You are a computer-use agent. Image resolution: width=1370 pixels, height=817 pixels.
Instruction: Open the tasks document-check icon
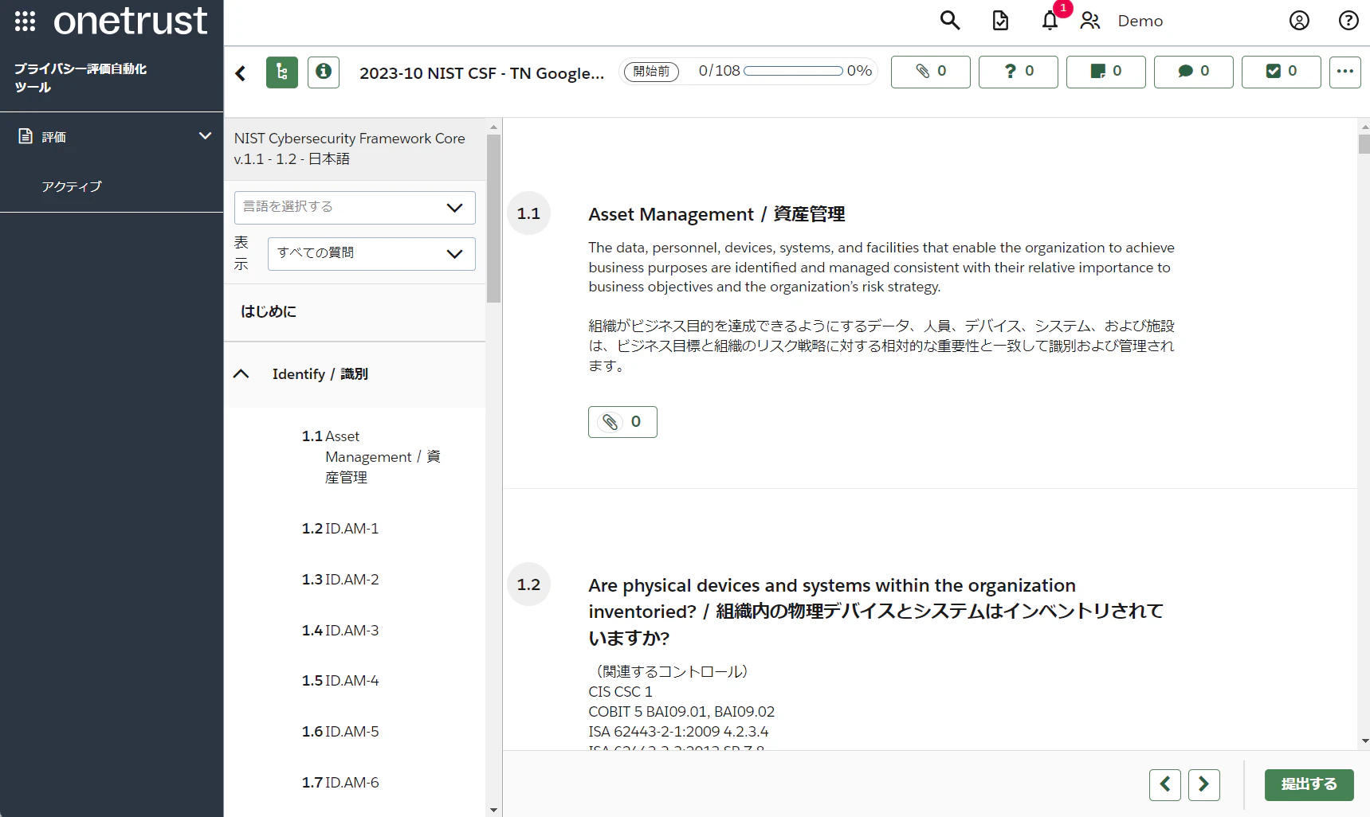click(1000, 21)
